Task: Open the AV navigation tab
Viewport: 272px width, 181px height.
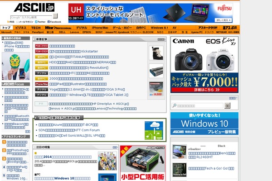Action: (175, 28)
